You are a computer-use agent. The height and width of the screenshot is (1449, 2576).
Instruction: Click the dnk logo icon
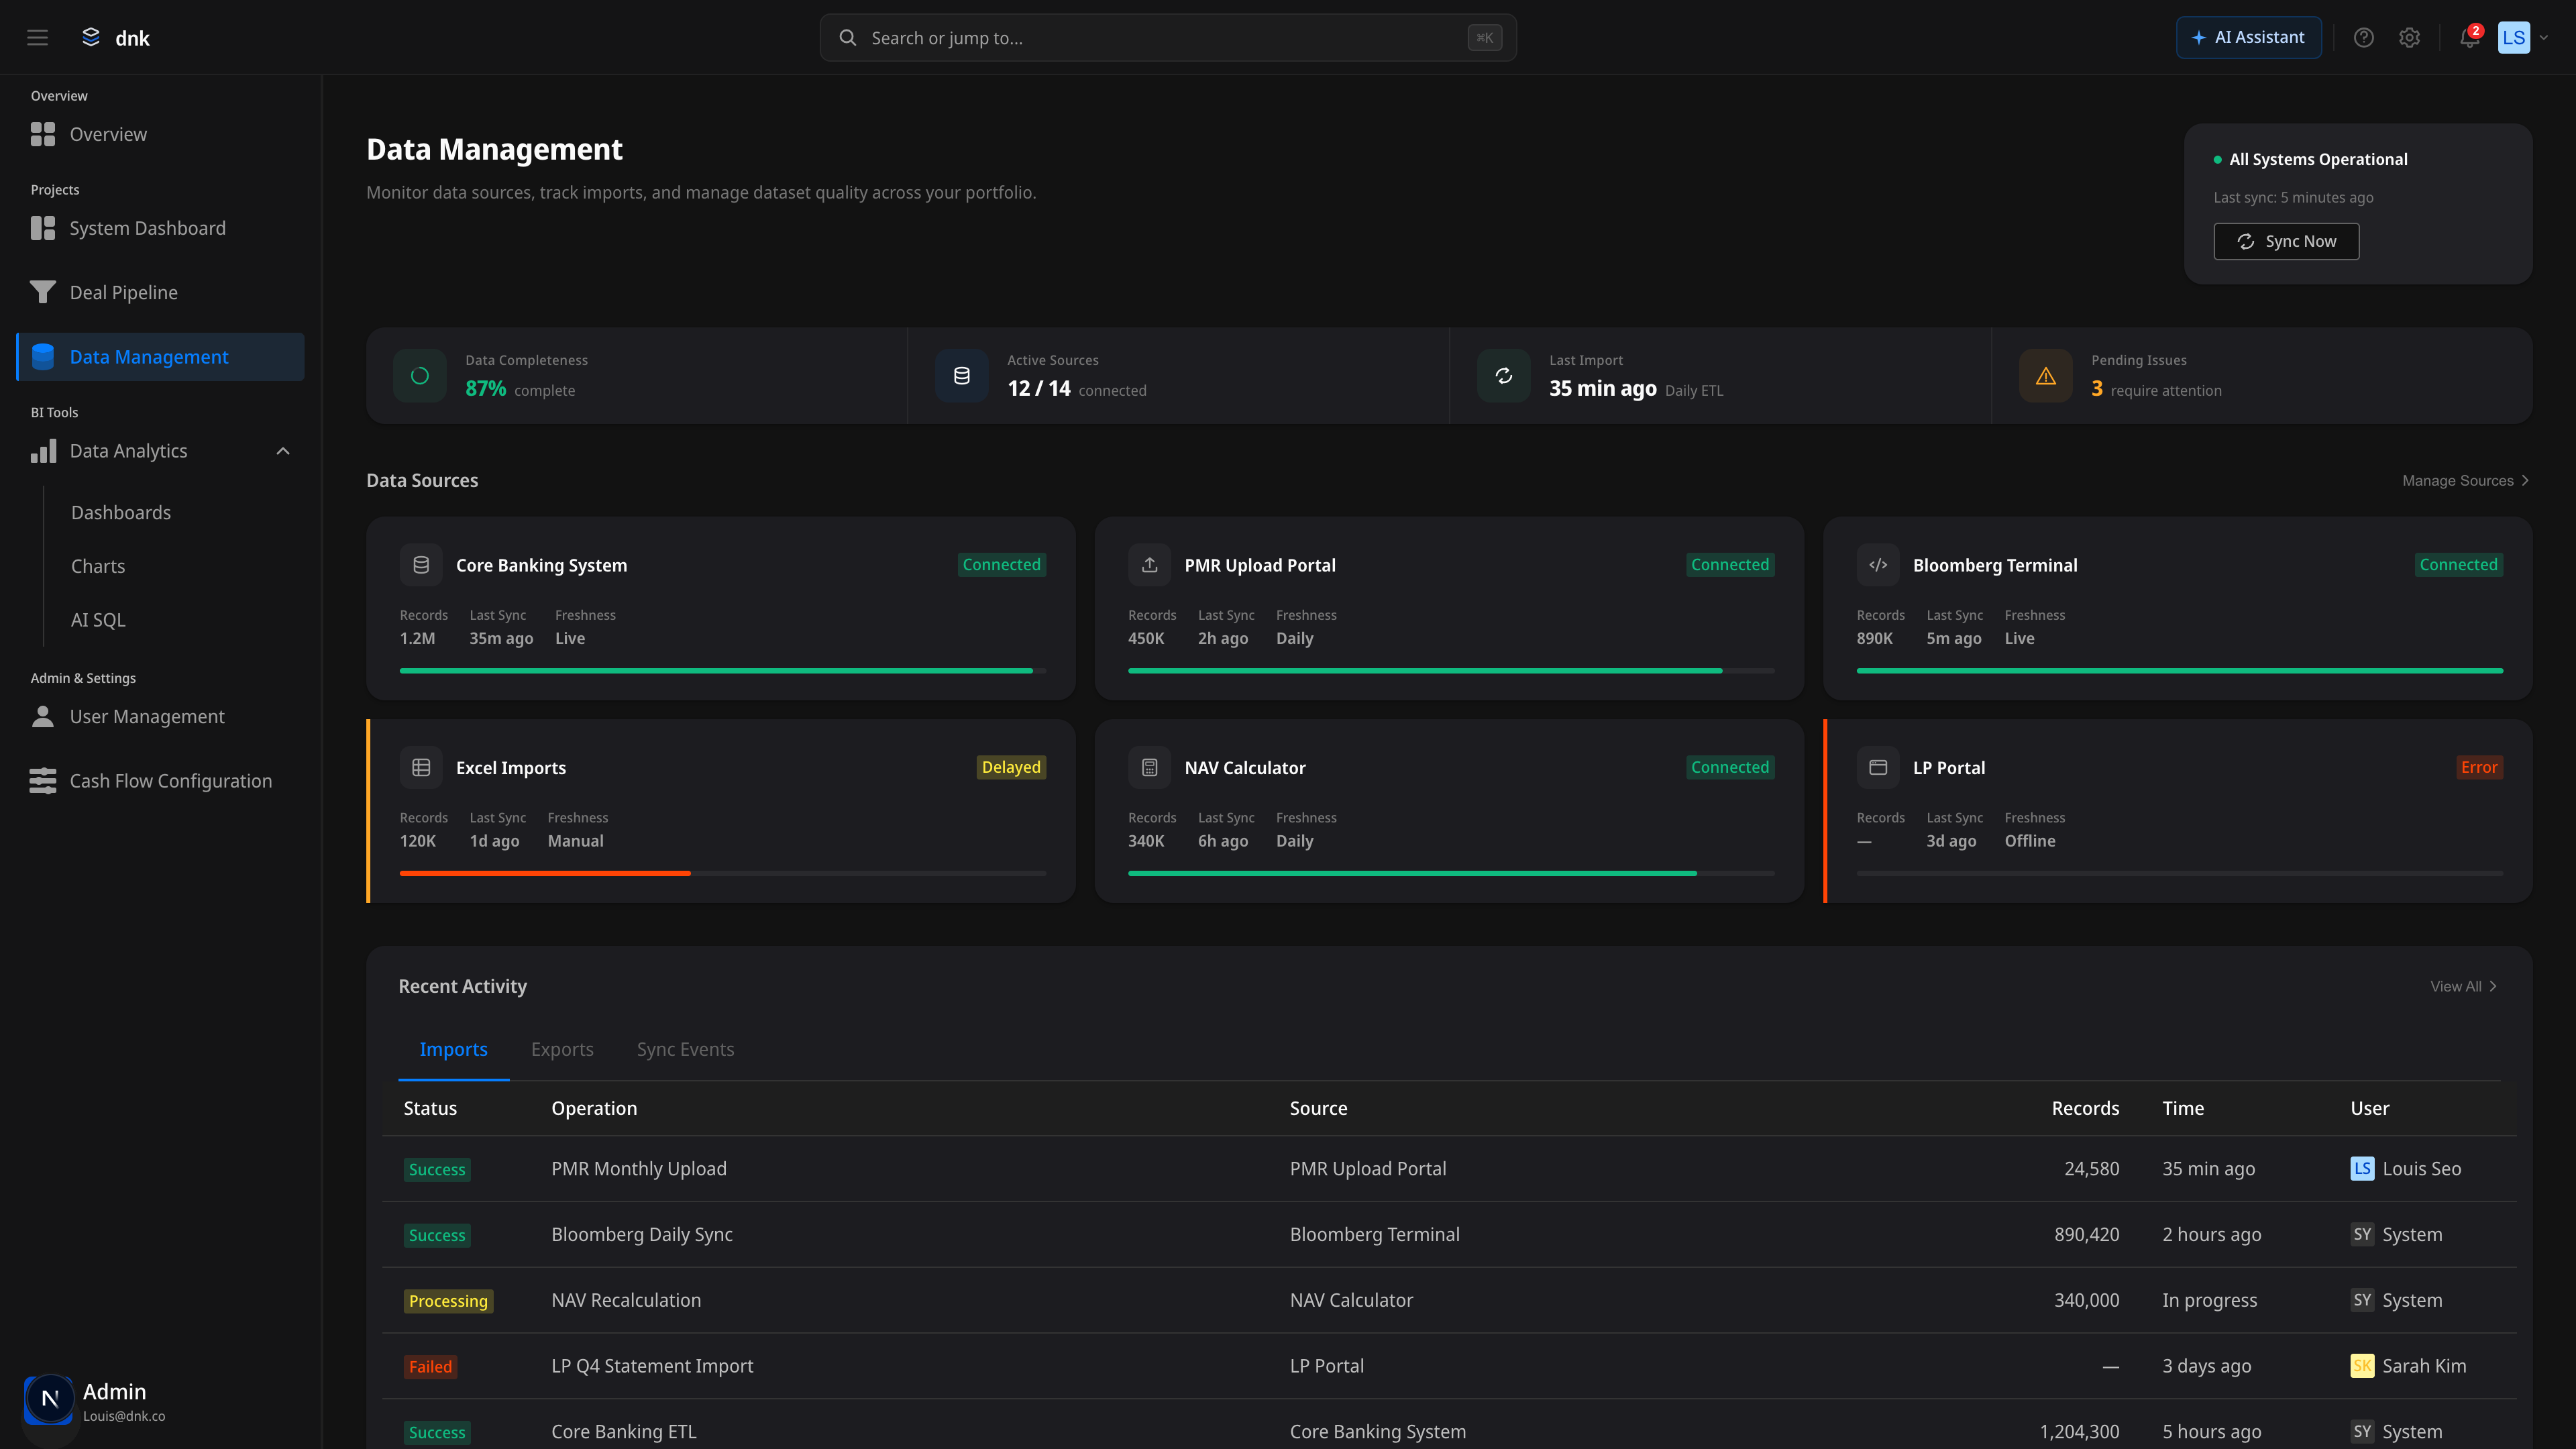tap(91, 37)
